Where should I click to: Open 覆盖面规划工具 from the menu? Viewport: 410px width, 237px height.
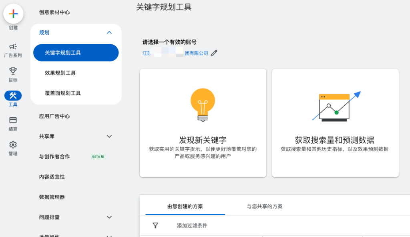62,93
